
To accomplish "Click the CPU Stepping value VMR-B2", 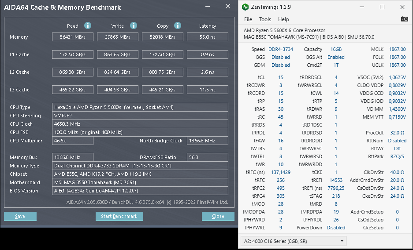I will tap(140, 116).
